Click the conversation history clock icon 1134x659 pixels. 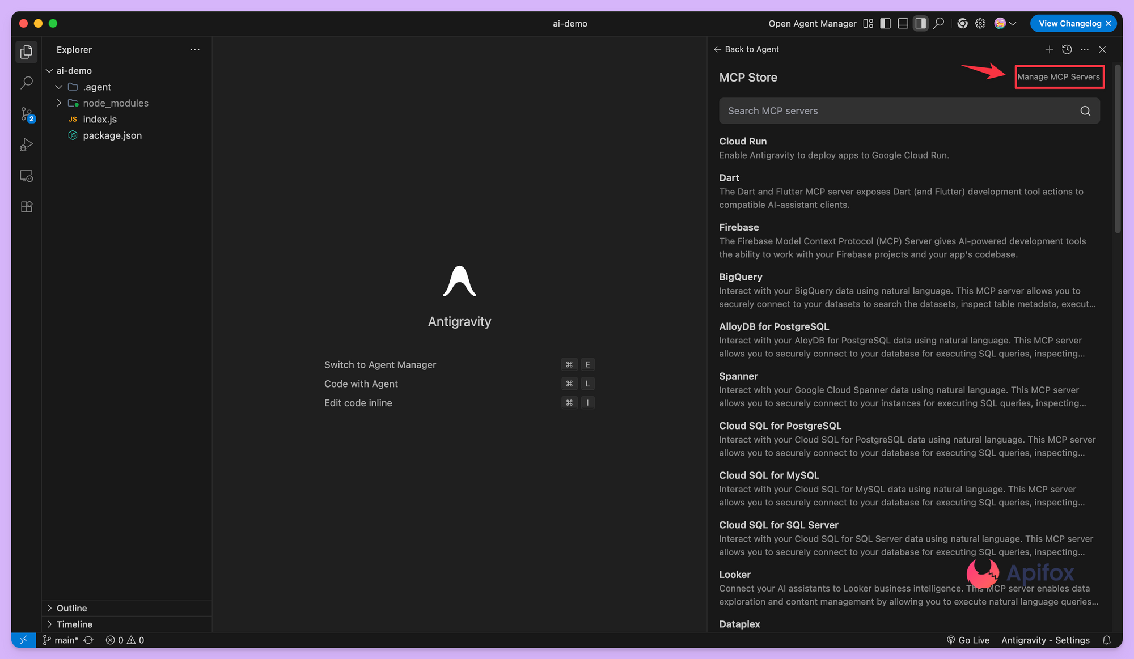coord(1067,49)
